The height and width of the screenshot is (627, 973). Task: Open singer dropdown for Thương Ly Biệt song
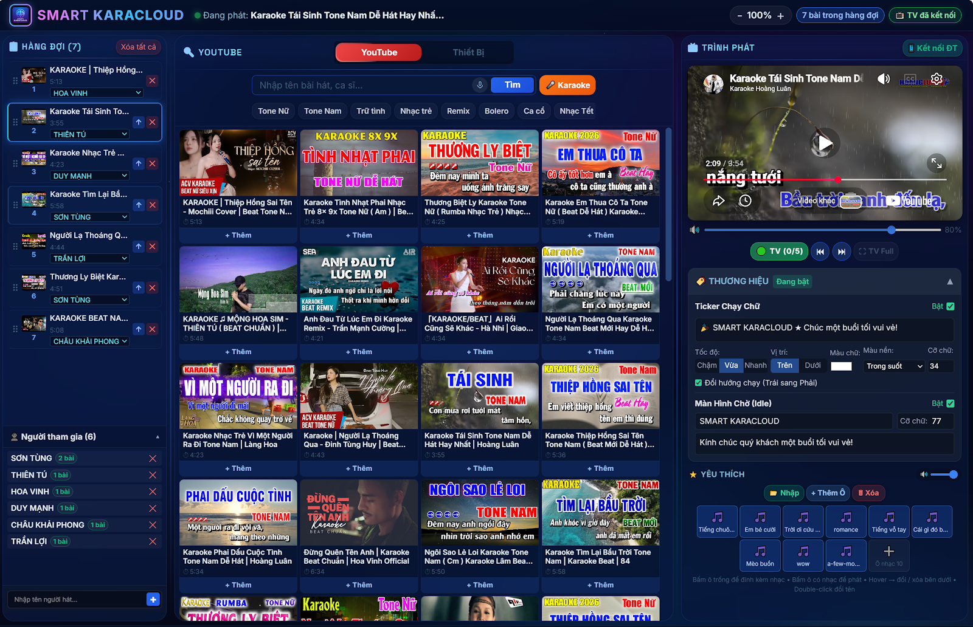click(x=89, y=300)
